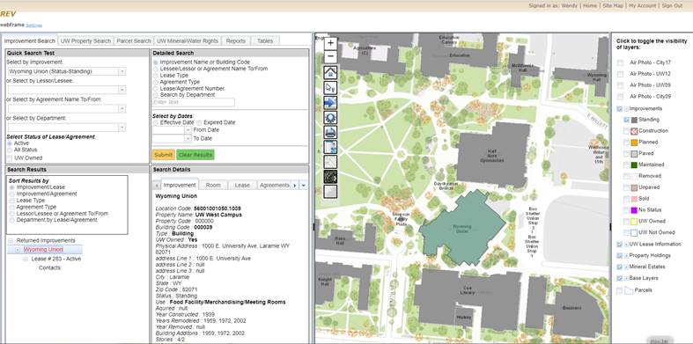693x344 pixels.
Task: Enable the Planned layer checkbox
Action: click(626, 143)
